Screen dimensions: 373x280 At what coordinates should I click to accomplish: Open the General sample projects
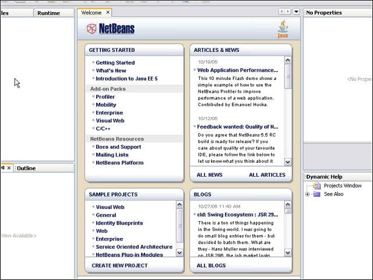tap(106, 215)
